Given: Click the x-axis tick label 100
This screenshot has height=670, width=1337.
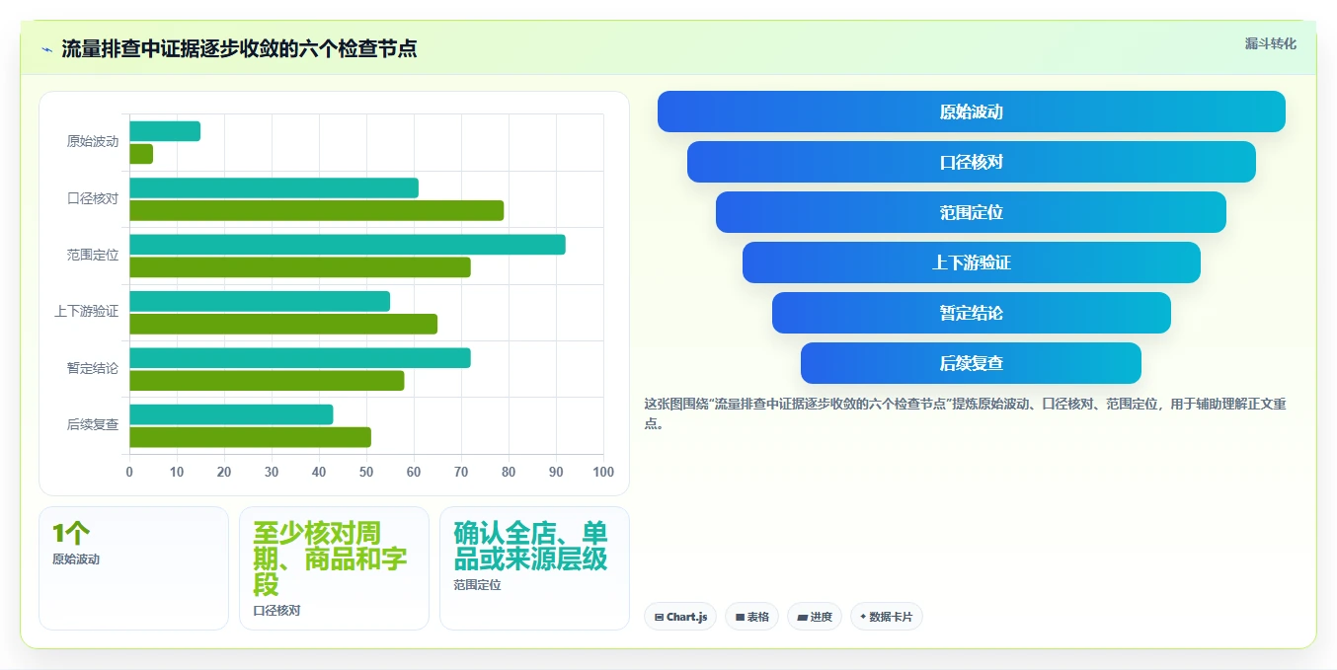Looking at the screenshot, I should click(603, 473).
